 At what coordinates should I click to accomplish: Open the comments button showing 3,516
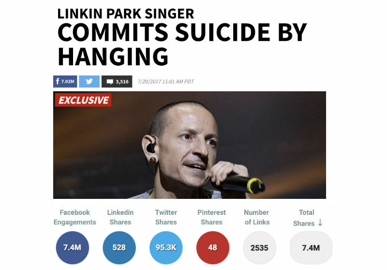coord(117,81)
